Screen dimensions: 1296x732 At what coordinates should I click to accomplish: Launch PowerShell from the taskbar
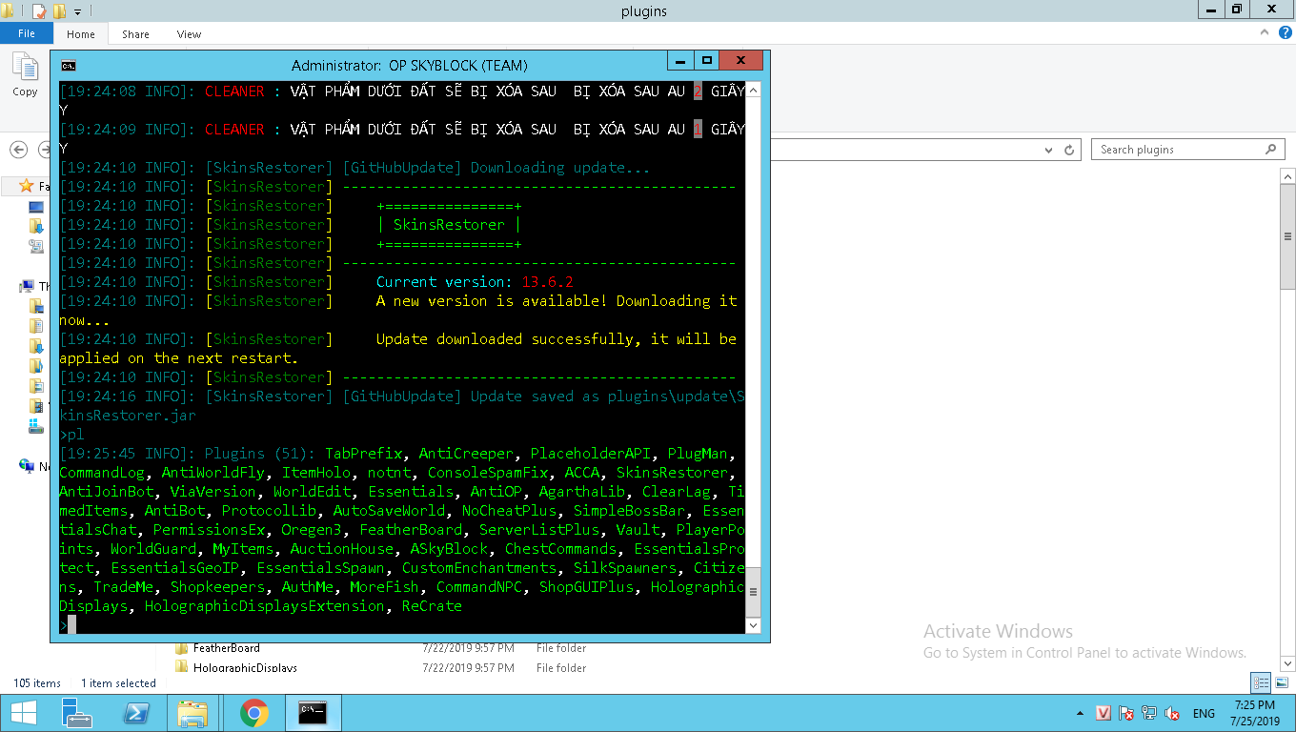[137, 712]
